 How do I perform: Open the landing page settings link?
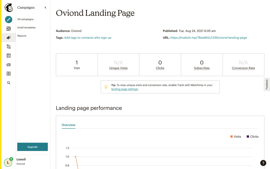coord(124,89)
